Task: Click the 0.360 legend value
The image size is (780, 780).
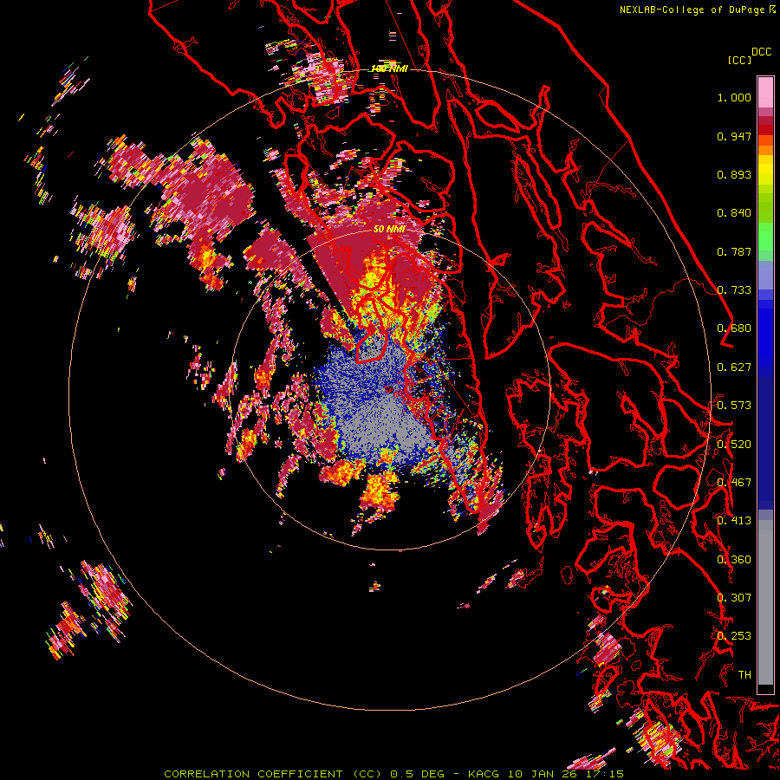Action: tap(734, 560)
